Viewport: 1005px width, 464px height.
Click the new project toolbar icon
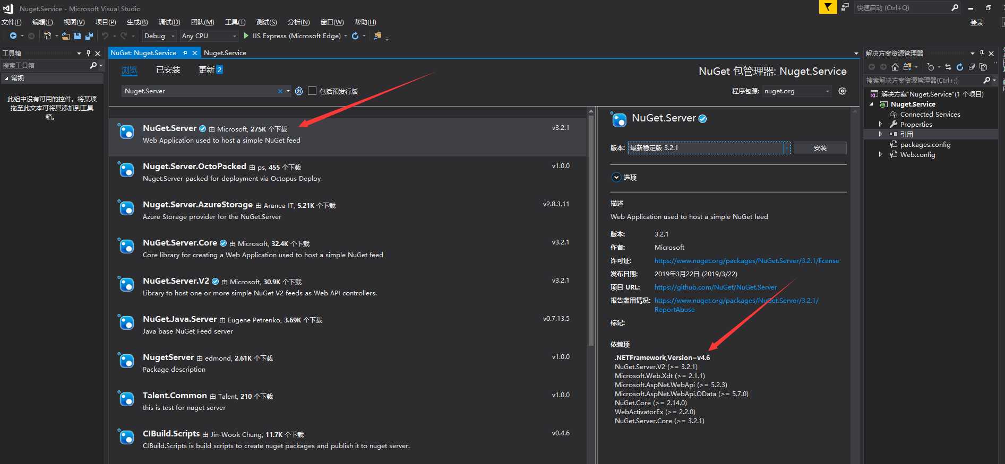pyautogui.click(x=47, y=36)
